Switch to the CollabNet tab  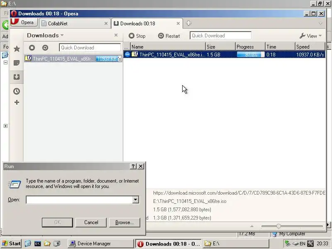click(75, 24)
